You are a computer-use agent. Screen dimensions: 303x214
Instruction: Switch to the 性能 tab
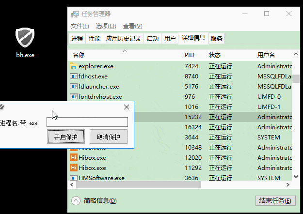click(x=95, y=38)
